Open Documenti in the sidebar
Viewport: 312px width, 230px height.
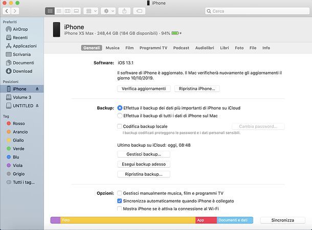[20, 63]
